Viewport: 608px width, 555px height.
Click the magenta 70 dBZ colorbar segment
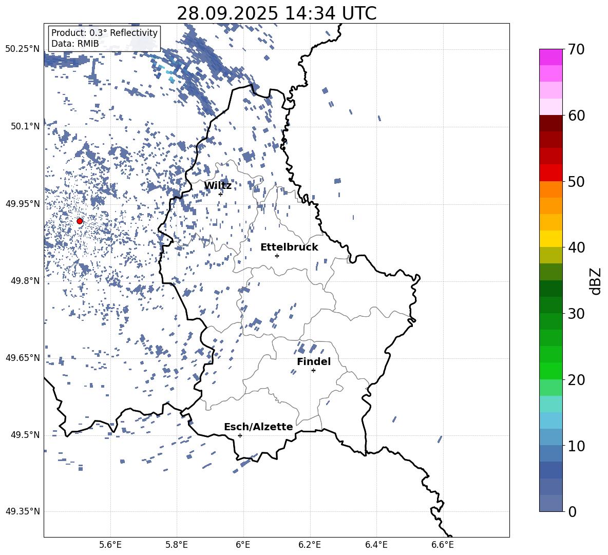(x=550, y=57)
